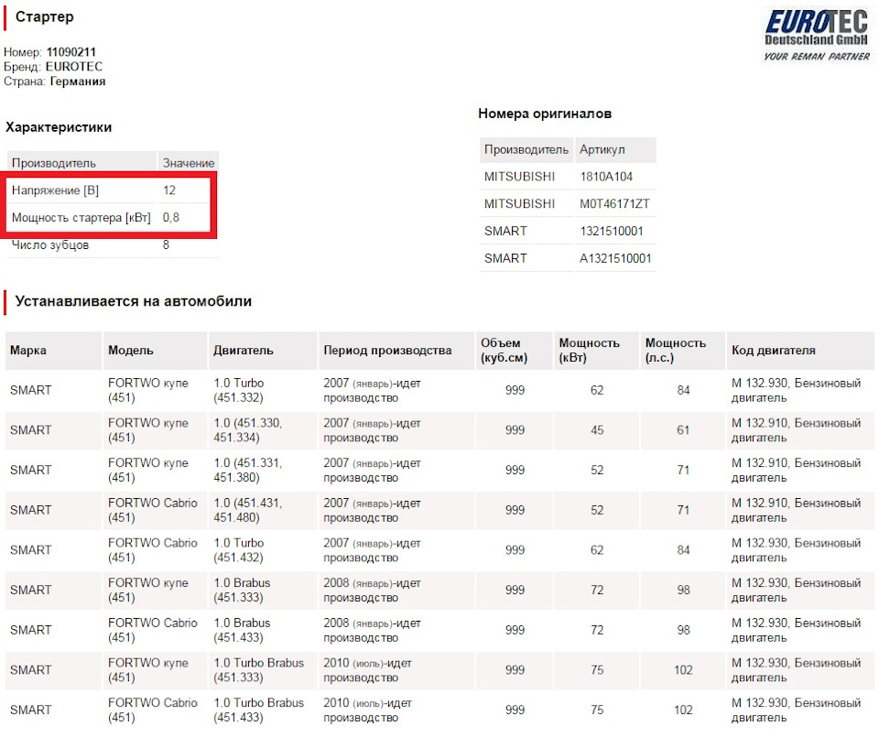879x737 pixels.
Task: Select the SMART article 1321510001
Action: click(612, 231)
